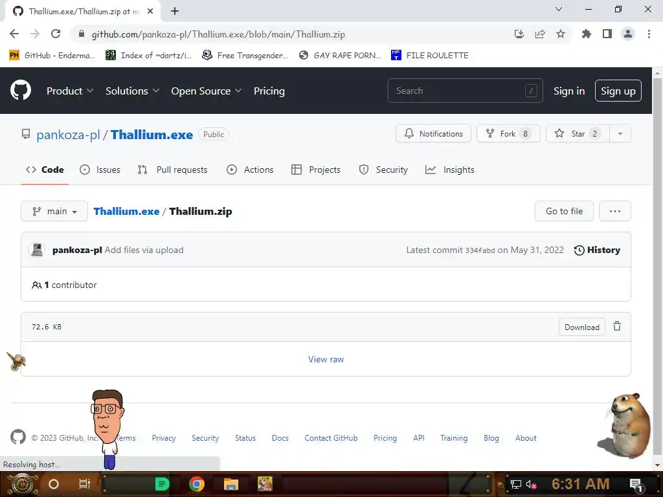The image size is (663, 497).
Task: Click the GitHub logo in header
Action: coord(21,91)
